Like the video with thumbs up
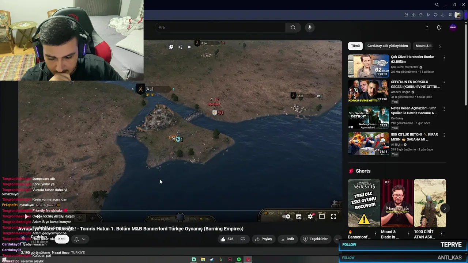The height and width of the screenshot is (263, 468). (x=227, y=239)
